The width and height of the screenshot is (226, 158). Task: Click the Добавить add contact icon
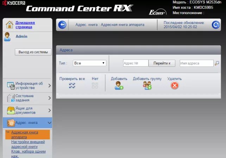click(119, 86)
